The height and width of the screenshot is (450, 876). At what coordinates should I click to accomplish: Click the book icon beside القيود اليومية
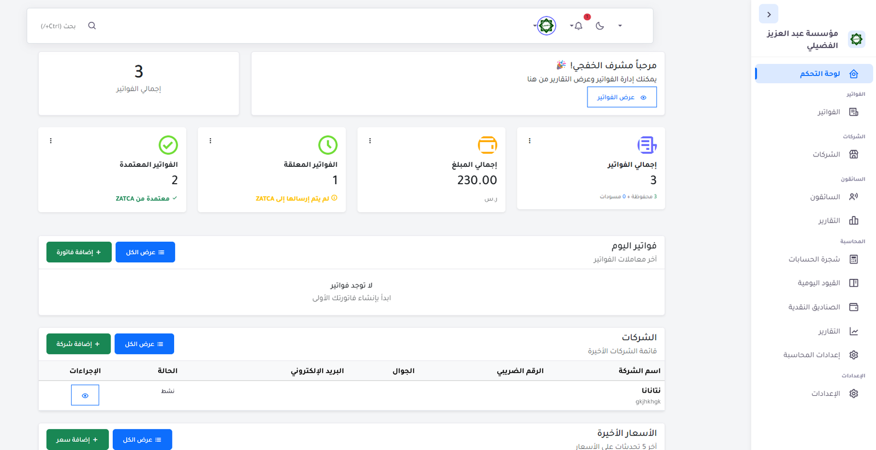[854, 283]
